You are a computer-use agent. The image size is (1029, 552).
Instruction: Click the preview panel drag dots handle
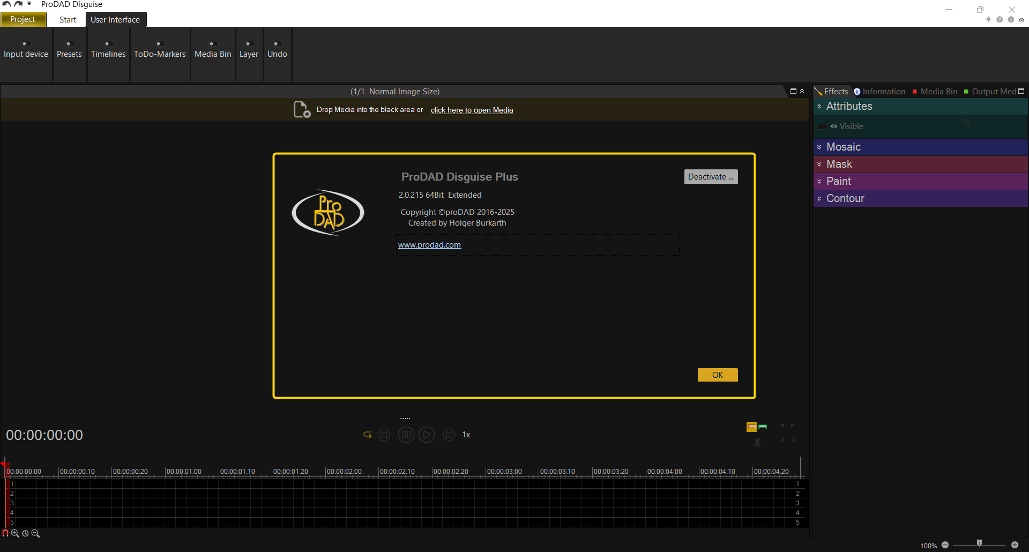[405, 418]
